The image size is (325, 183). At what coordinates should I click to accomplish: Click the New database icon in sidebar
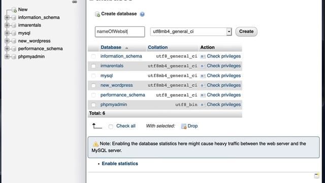coord(14,10)
